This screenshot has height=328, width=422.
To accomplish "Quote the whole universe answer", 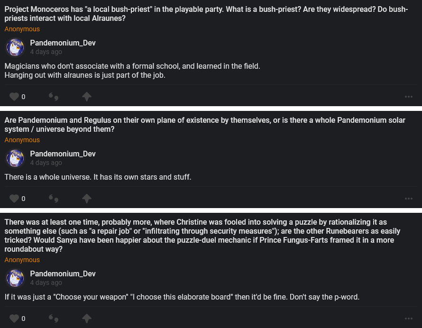I will tap(54, 198).
